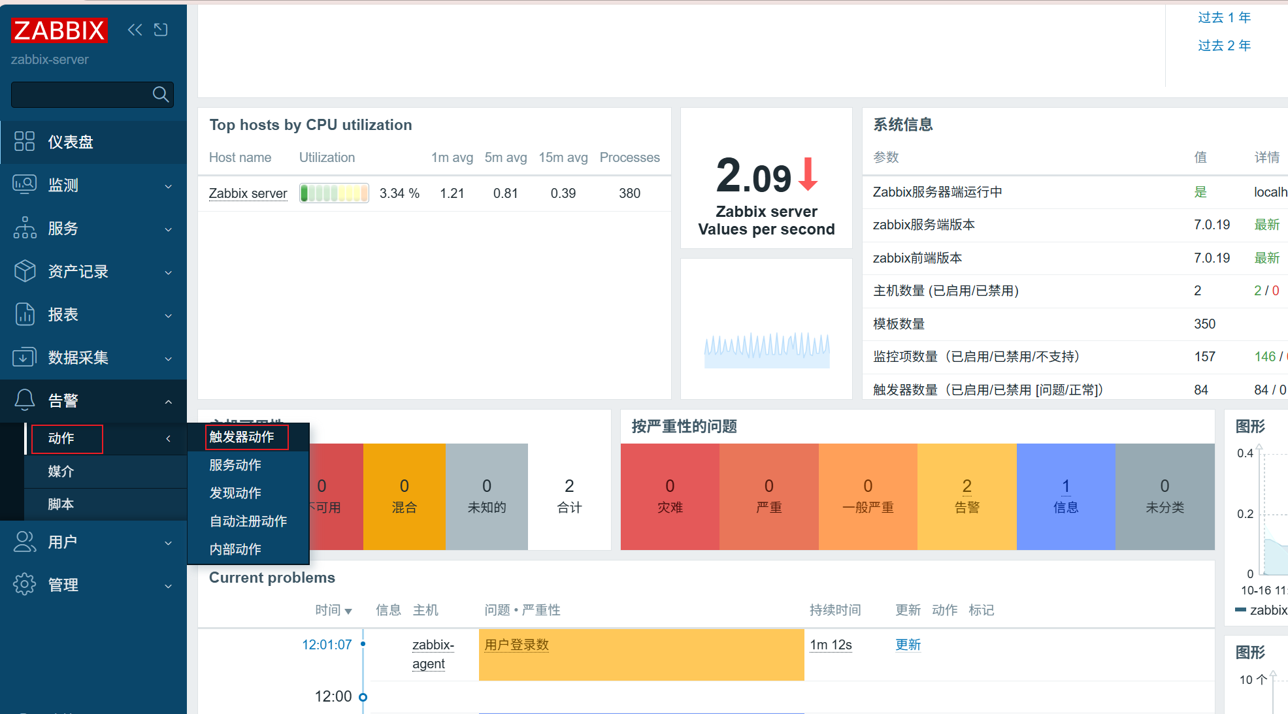This screenshot has height=714, width=1288.
Task: Click the 合计 availability total tile
Action: [569, 496]
